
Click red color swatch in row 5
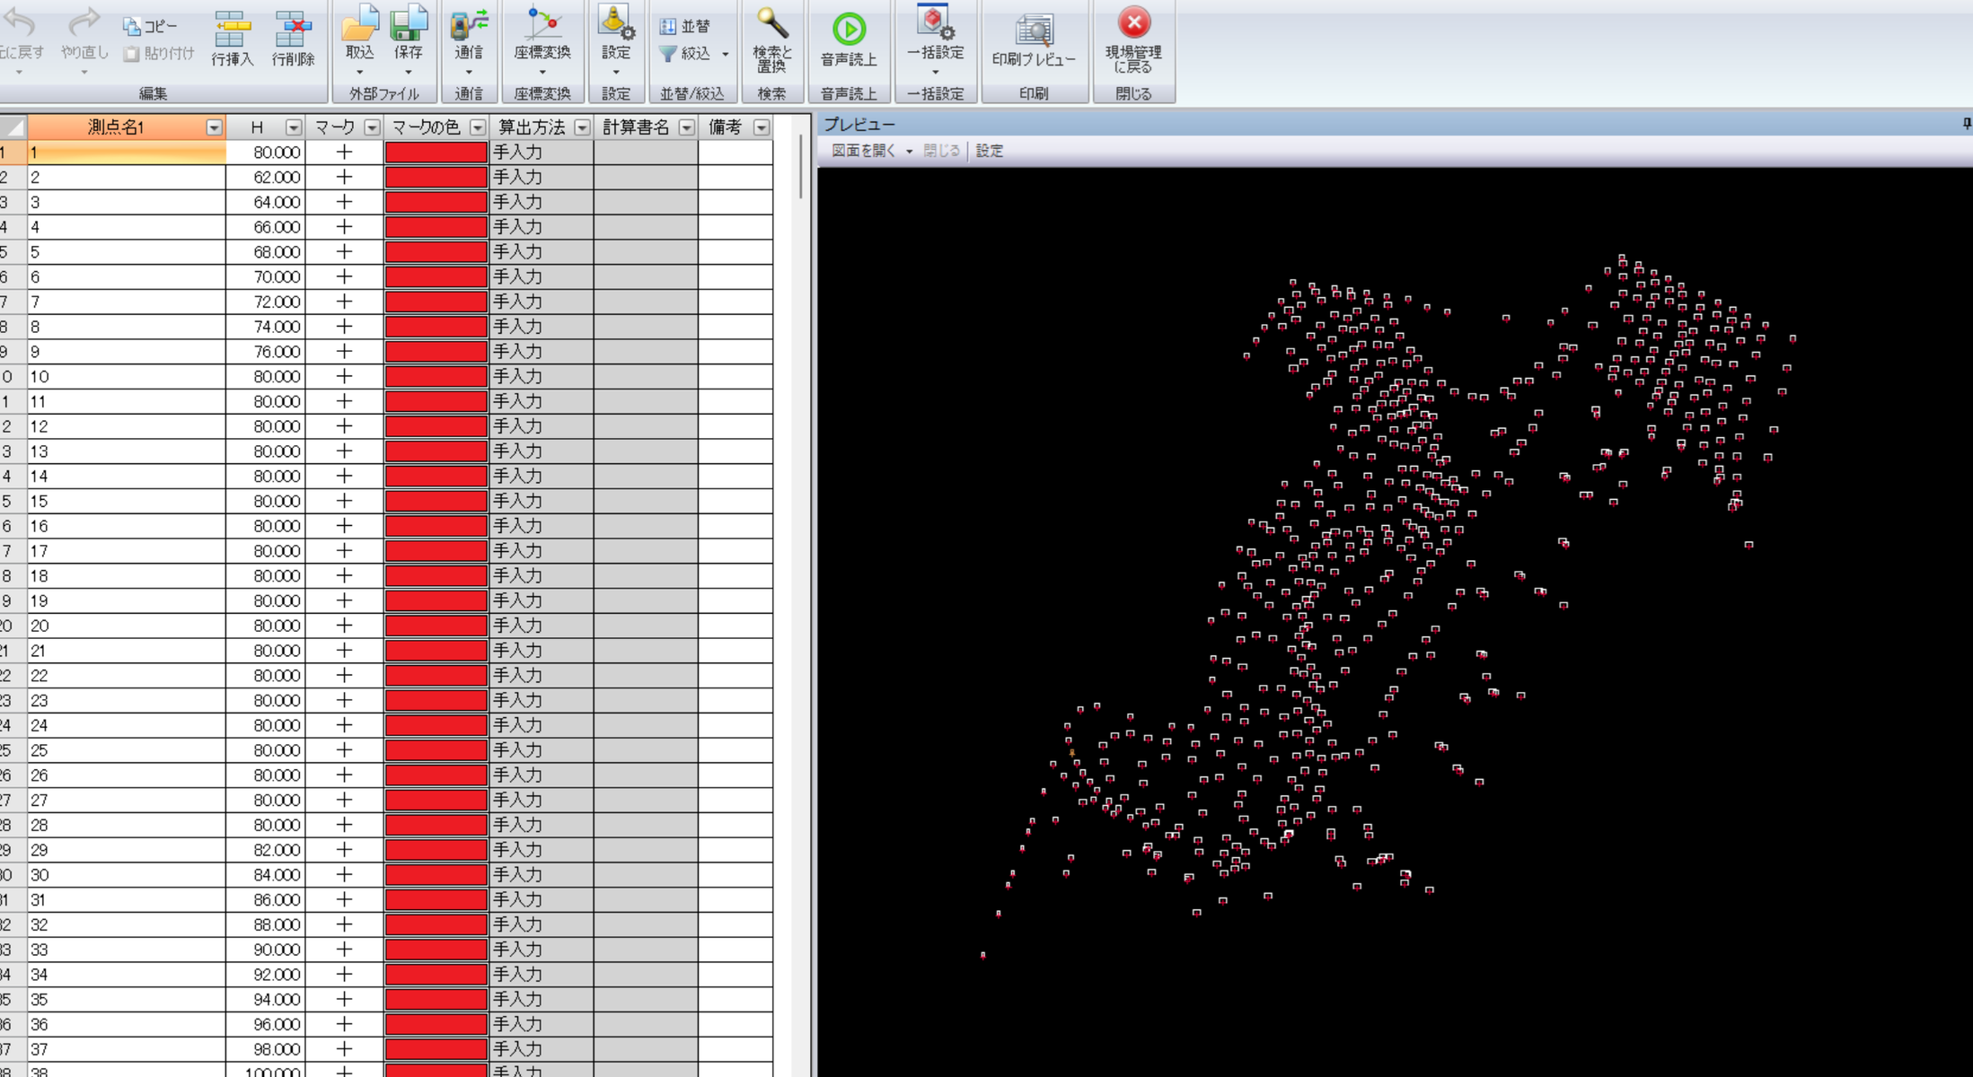436,252
